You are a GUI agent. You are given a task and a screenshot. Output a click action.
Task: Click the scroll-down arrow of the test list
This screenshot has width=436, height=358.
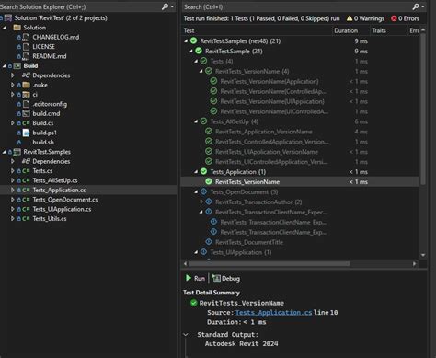[x=423, y=255]
